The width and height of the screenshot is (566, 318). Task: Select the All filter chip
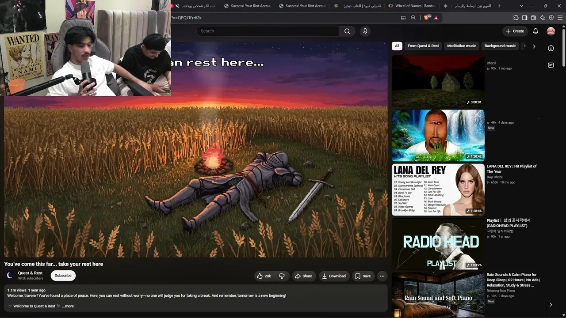pos(397,46)
